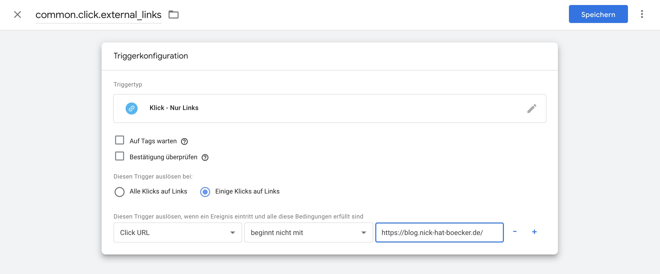The height and width of the screenshot is (274, 660).
Task: Open the Click URL variable dropdown
Action: point(178,232)
